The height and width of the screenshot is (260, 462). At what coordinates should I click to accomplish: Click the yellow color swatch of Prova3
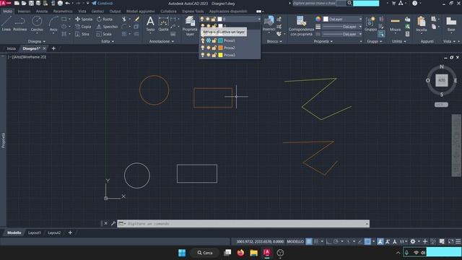pos(220,55)
